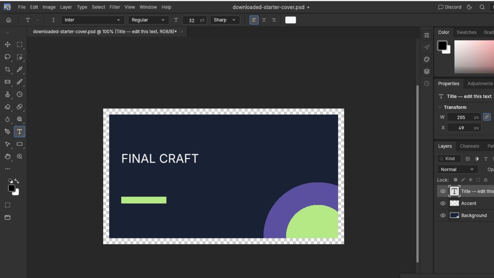The width and height of the screenshot is (494, 278).
Task: Open the search icon in title bar
Action: [482, 7]
